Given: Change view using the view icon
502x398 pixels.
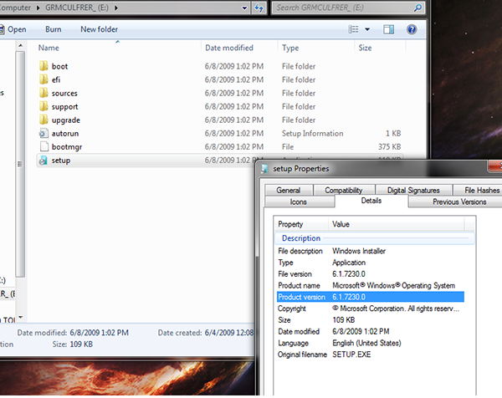Looking at the screenshot, I should pyautogui.click(x=353, y=29).
